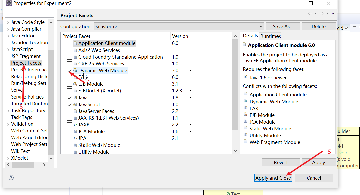Click the Project Facet column header
Image resolution: width=360 pixels, height=195 pixels.
pyautogui.click(x=116, y=36)
